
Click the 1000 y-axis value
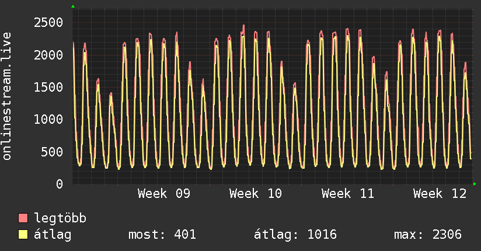point(48,120)
